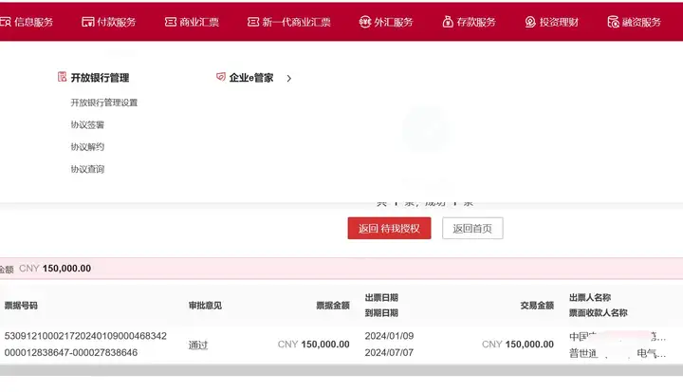Viewport: 683px width, 392px height.
Task: Click the 2024/07/07 due date
Action: coord(390,352)
